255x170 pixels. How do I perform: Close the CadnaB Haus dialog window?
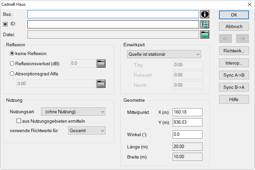[x=250, y=4]
